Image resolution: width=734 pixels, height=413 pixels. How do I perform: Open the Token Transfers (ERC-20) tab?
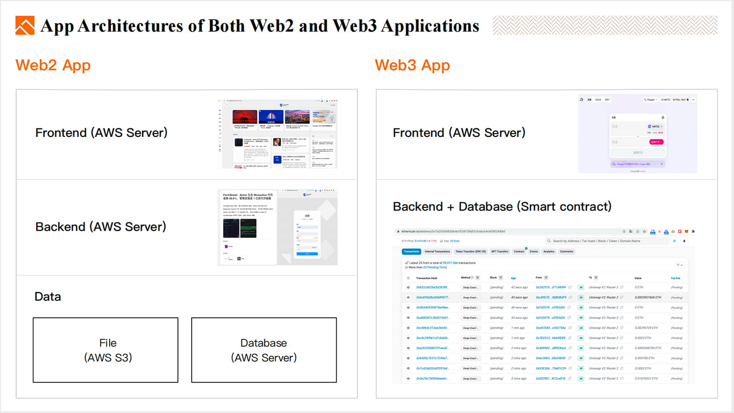(x=471, y=251)
